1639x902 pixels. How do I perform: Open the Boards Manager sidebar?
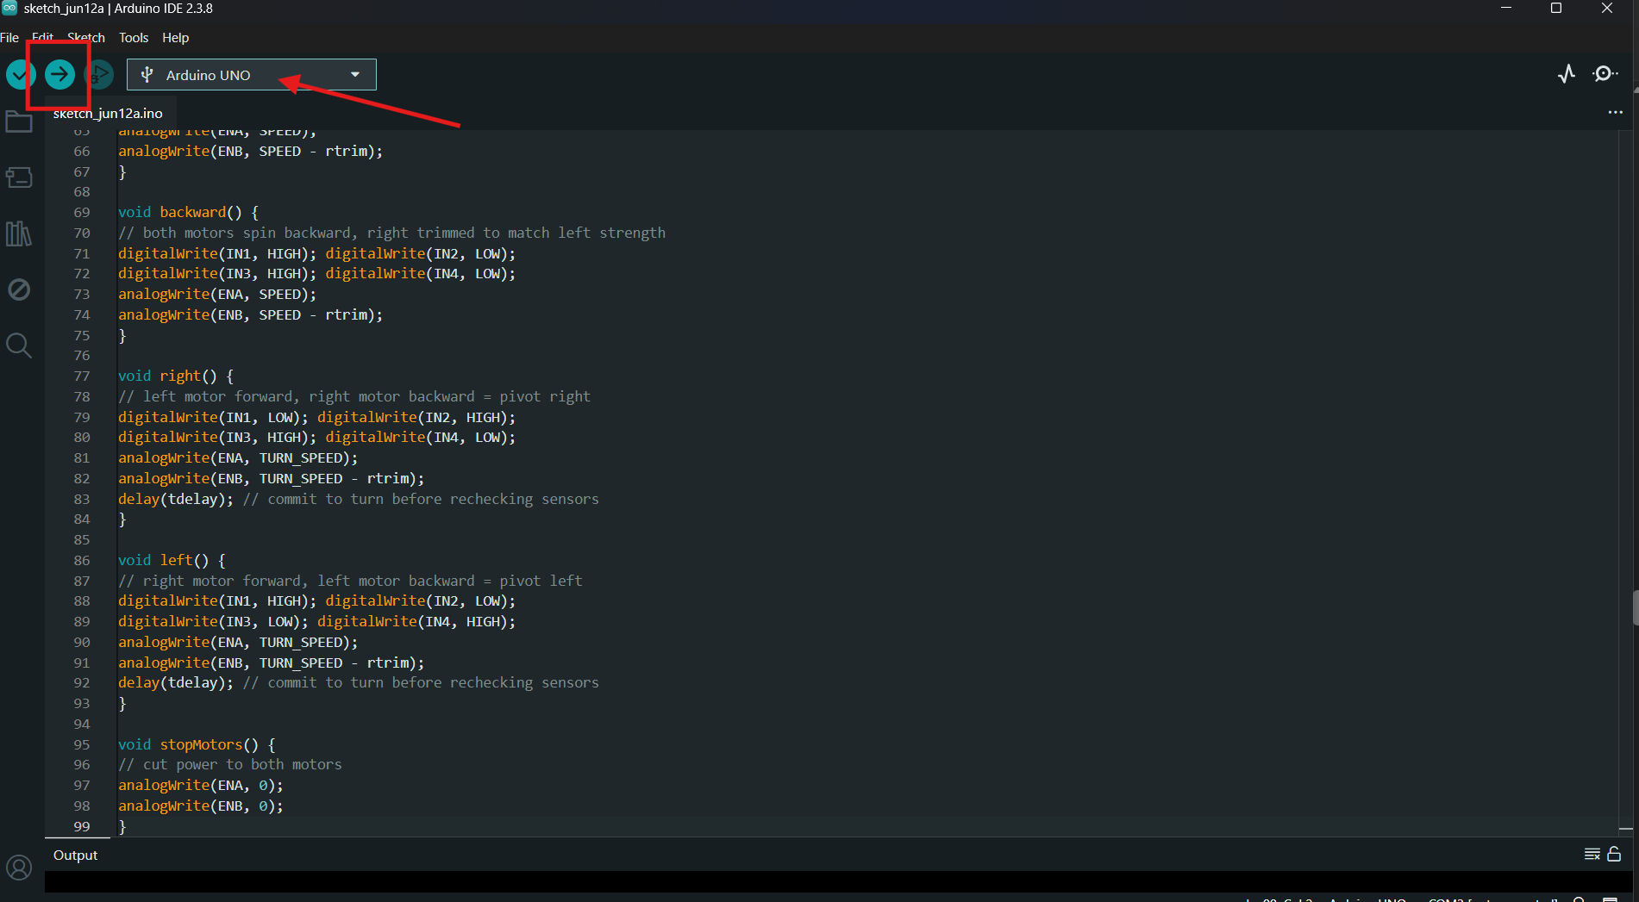(x=19, y=177)
